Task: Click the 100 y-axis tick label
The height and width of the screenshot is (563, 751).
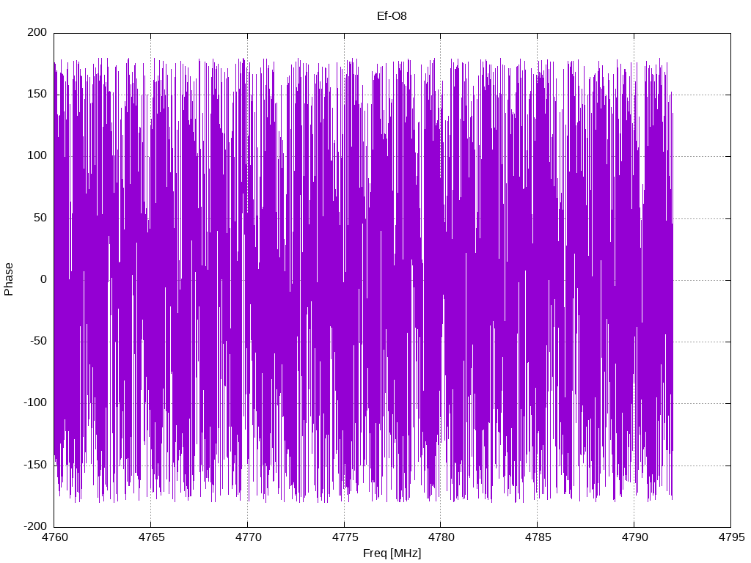Action: [37, 155]
